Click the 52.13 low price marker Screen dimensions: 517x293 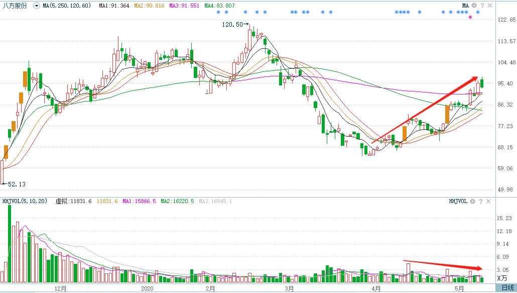point(14,184)
